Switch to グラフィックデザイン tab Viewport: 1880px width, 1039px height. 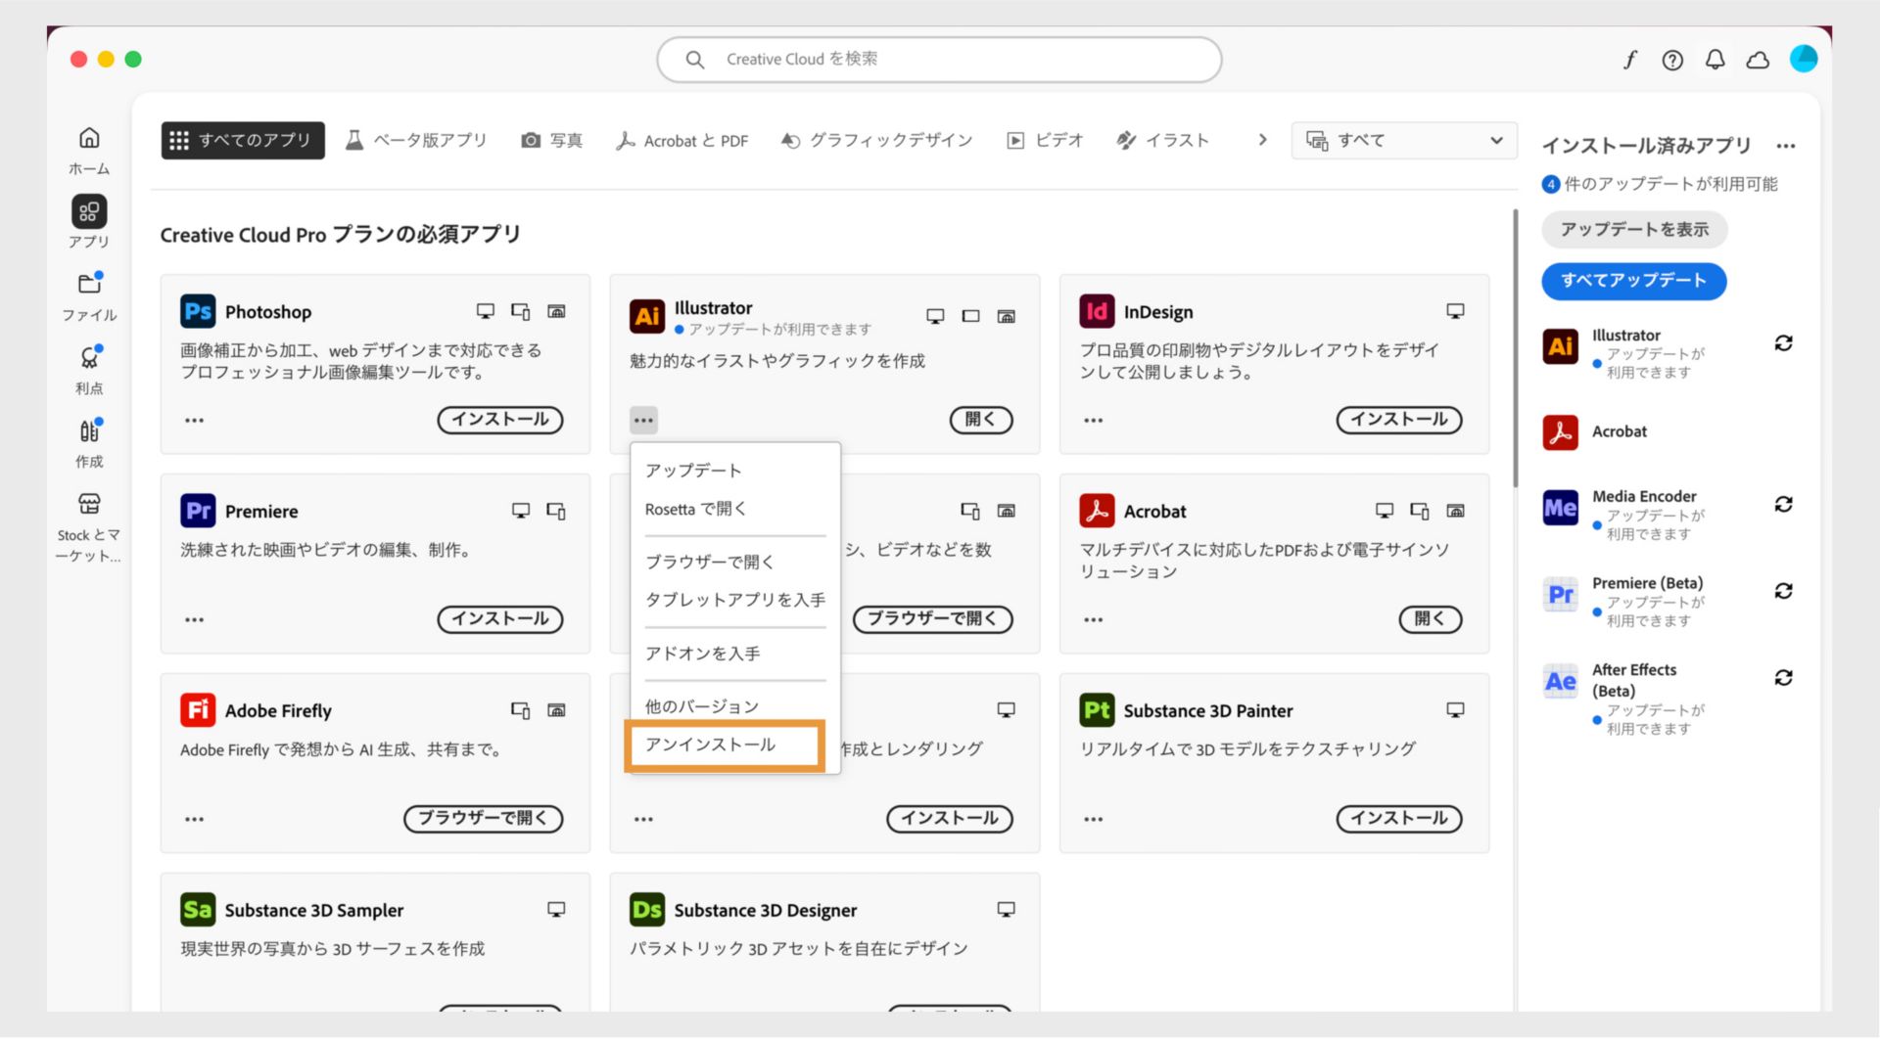click(x=876, y=141)
